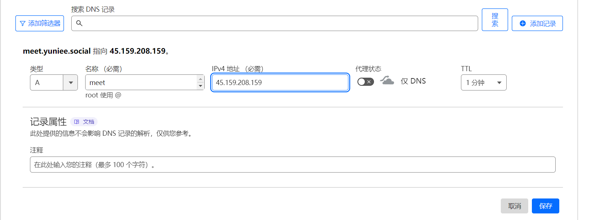Save the DNS record with 保存
The width and height of the screenshot is (590, 220).
pyautogui.click(x=545, y=206)
